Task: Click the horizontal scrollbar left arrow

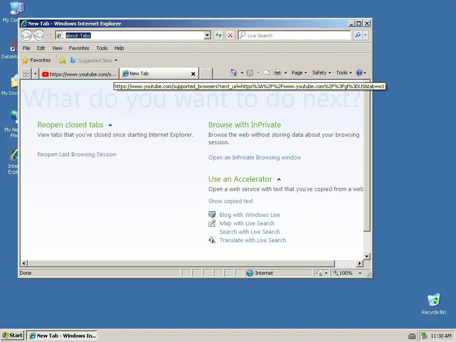Action: [x=24, y=264]
